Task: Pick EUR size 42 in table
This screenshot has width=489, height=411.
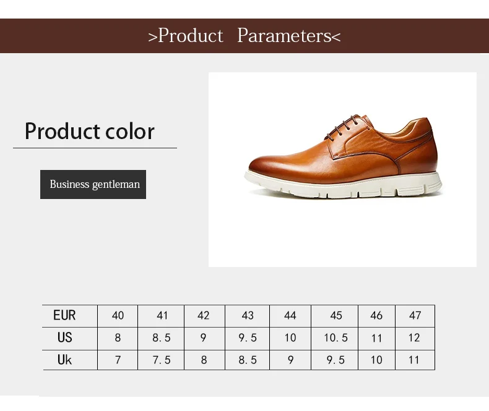Action: tap(204, 316)
